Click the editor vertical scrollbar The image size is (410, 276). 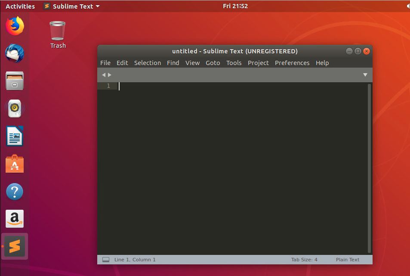(x=369, y=168)
